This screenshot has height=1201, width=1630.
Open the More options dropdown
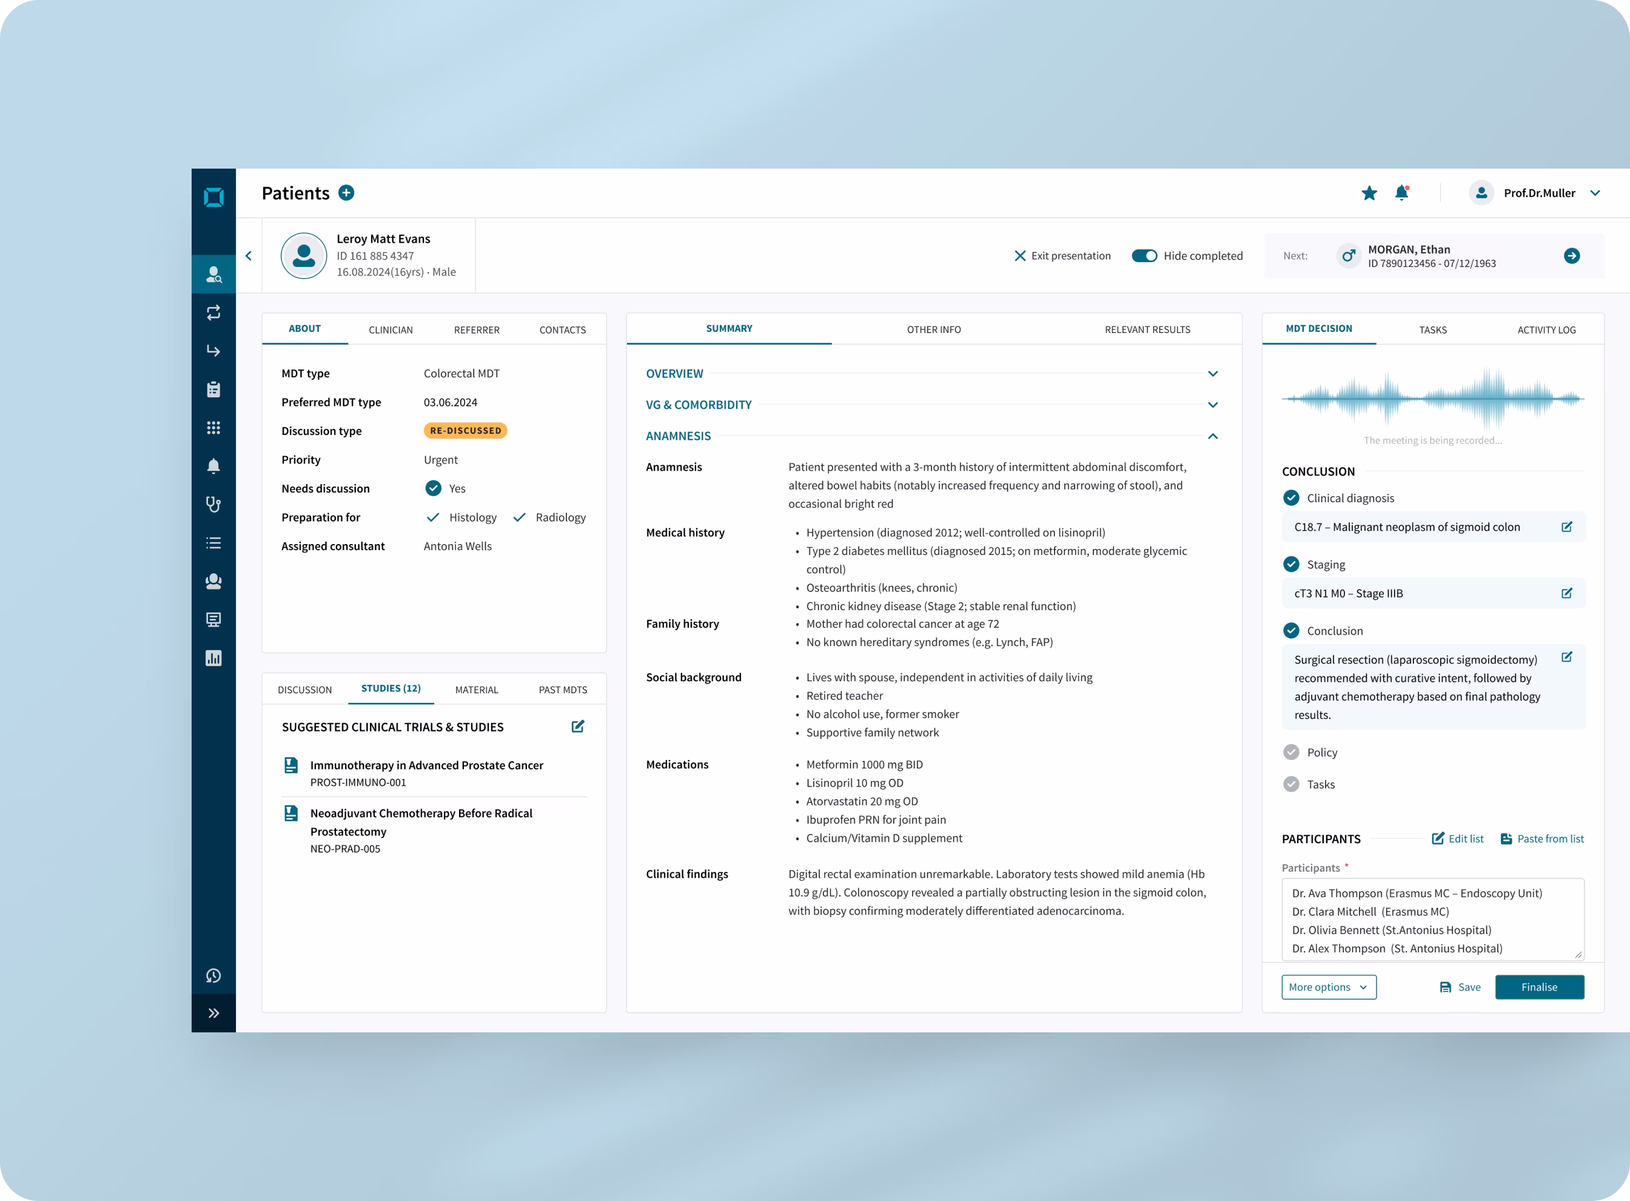(x=1329, y=987)
